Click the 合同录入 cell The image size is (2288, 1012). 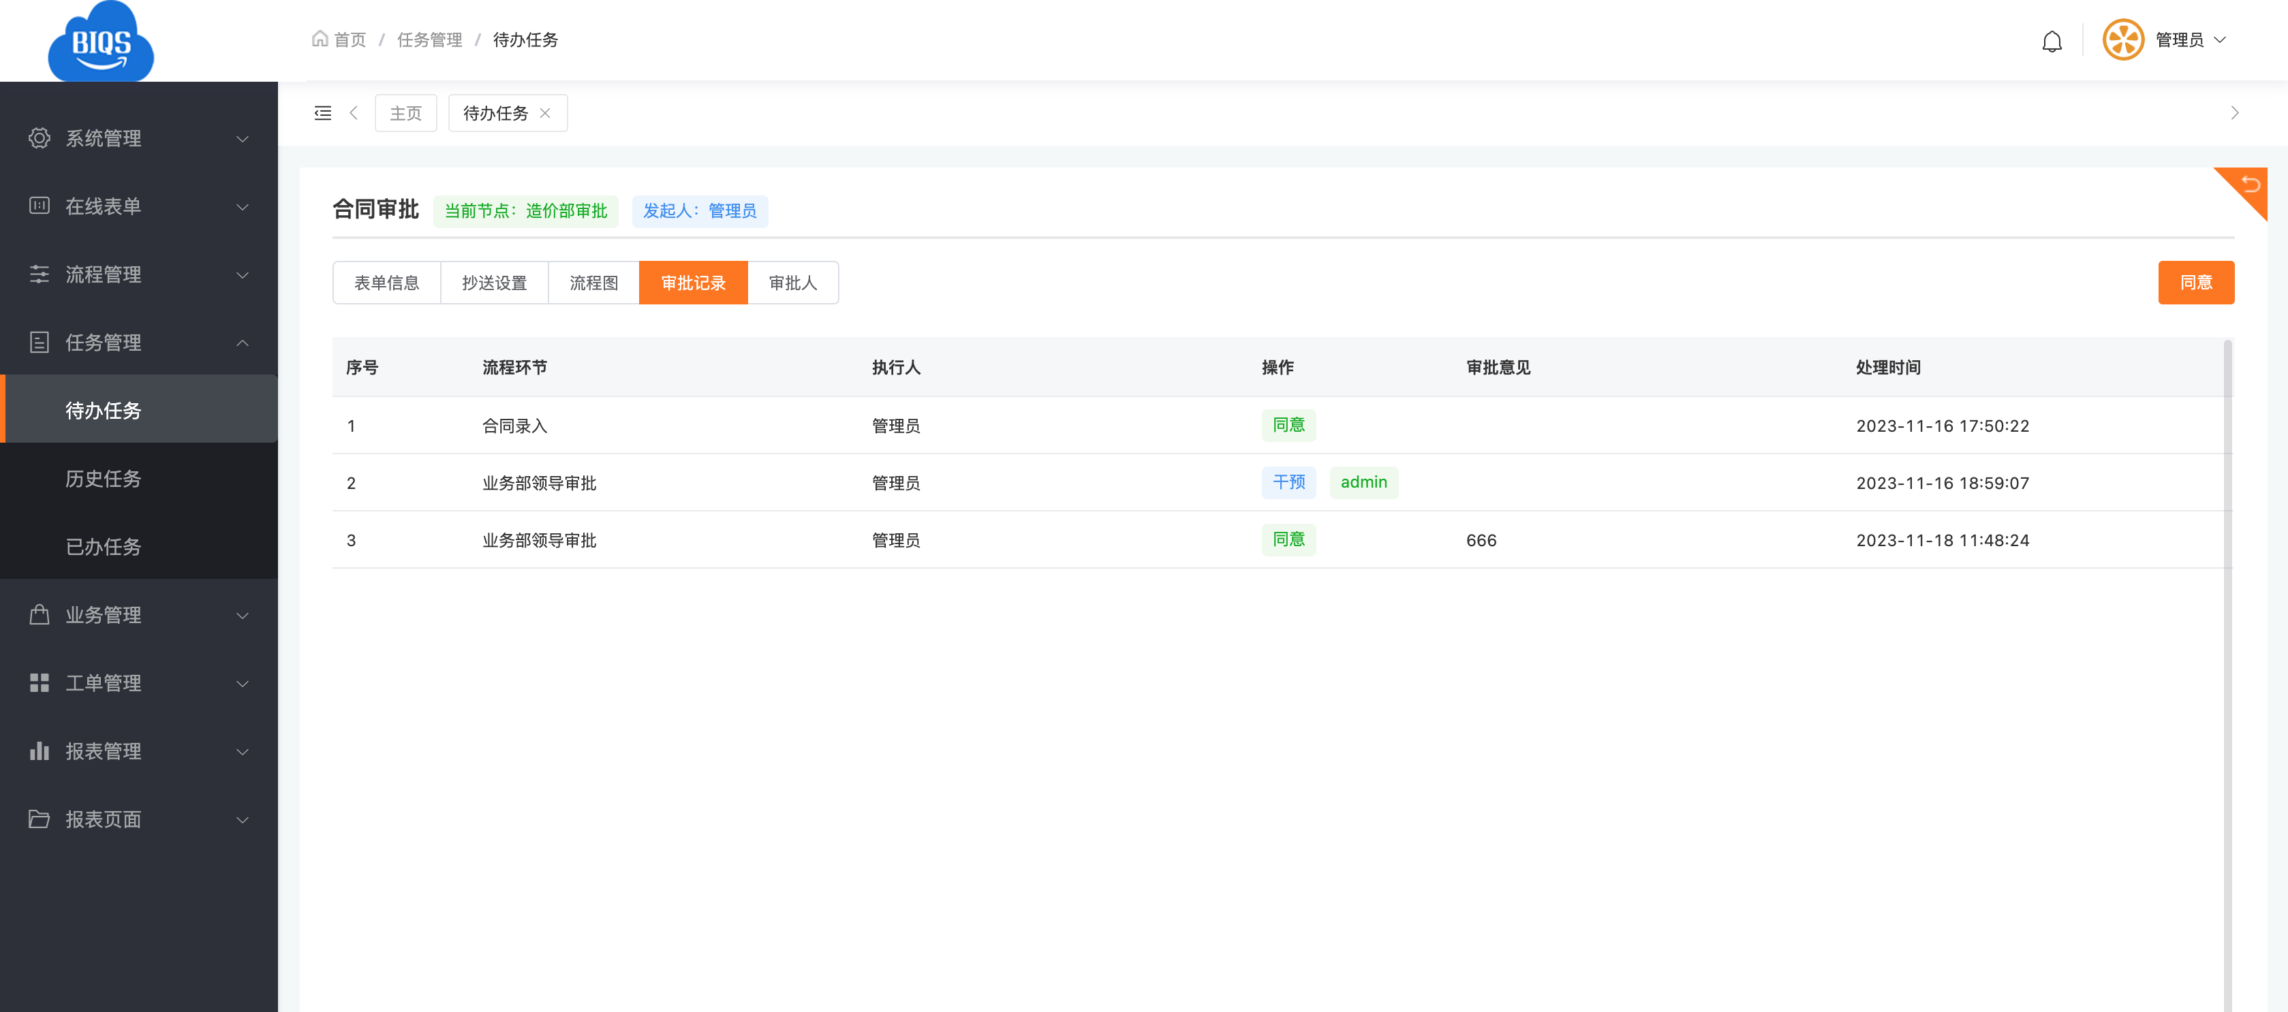[x=515, y=426]
